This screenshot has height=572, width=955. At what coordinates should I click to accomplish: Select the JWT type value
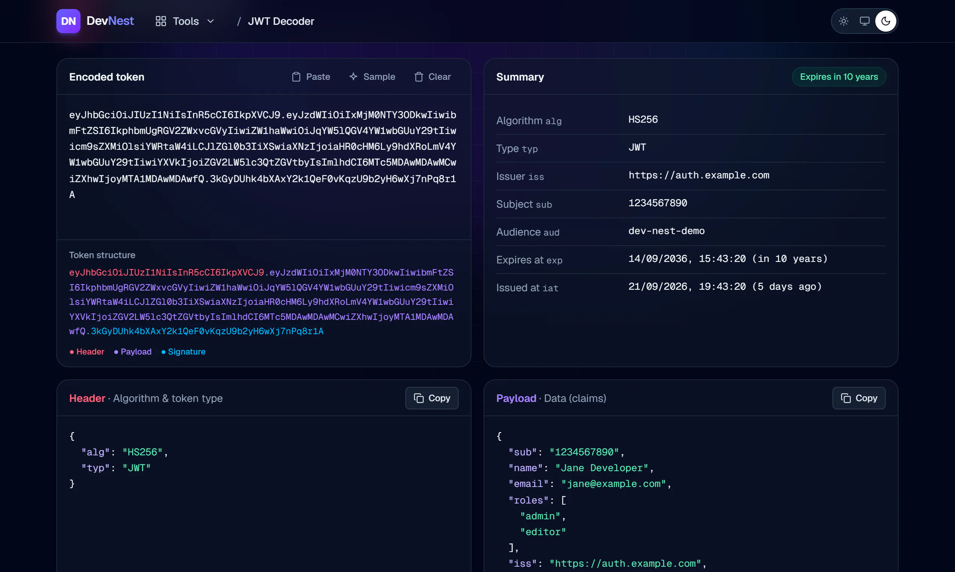[x=637, y=147]
